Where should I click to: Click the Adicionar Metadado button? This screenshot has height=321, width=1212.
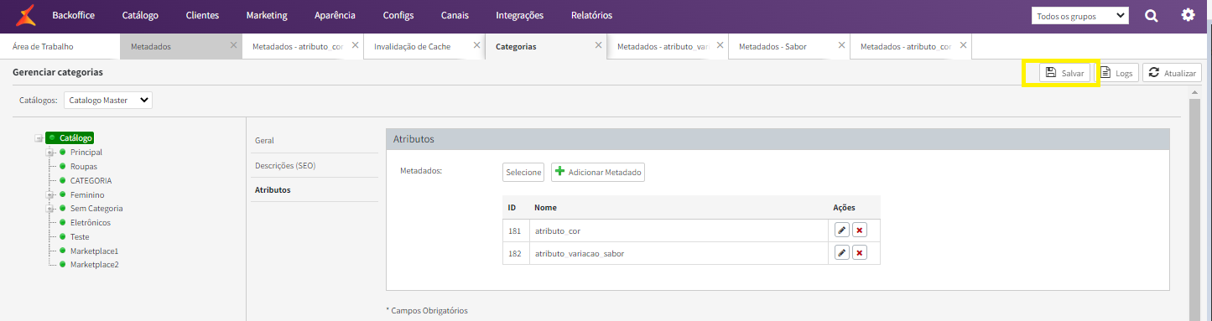(x=598, y=172)
